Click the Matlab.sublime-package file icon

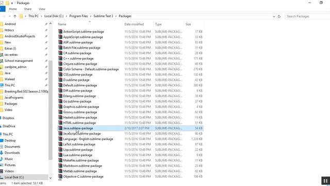pyautogui.click(x=60, y=171)
